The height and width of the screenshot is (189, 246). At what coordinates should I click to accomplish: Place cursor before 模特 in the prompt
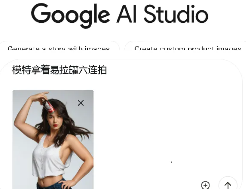12,70
